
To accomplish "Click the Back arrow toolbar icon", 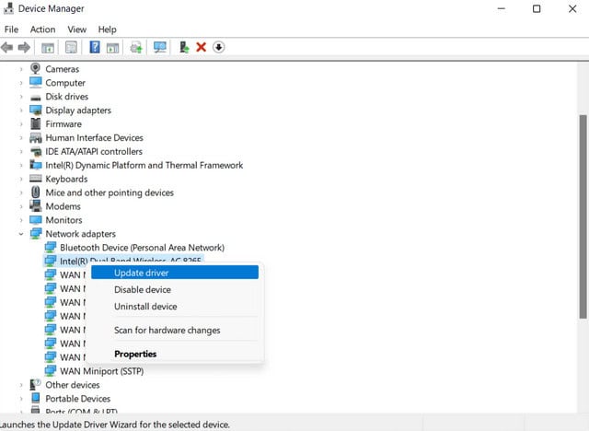I will pos(7,47).
